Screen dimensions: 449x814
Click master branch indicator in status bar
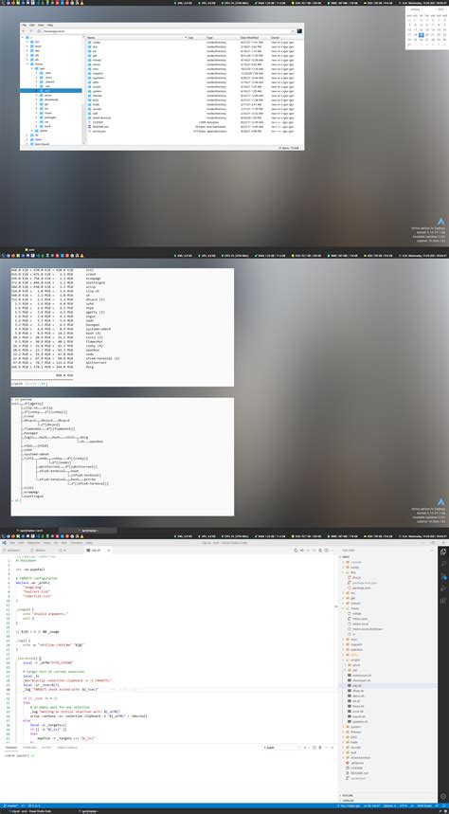click(x=9, y=805)
